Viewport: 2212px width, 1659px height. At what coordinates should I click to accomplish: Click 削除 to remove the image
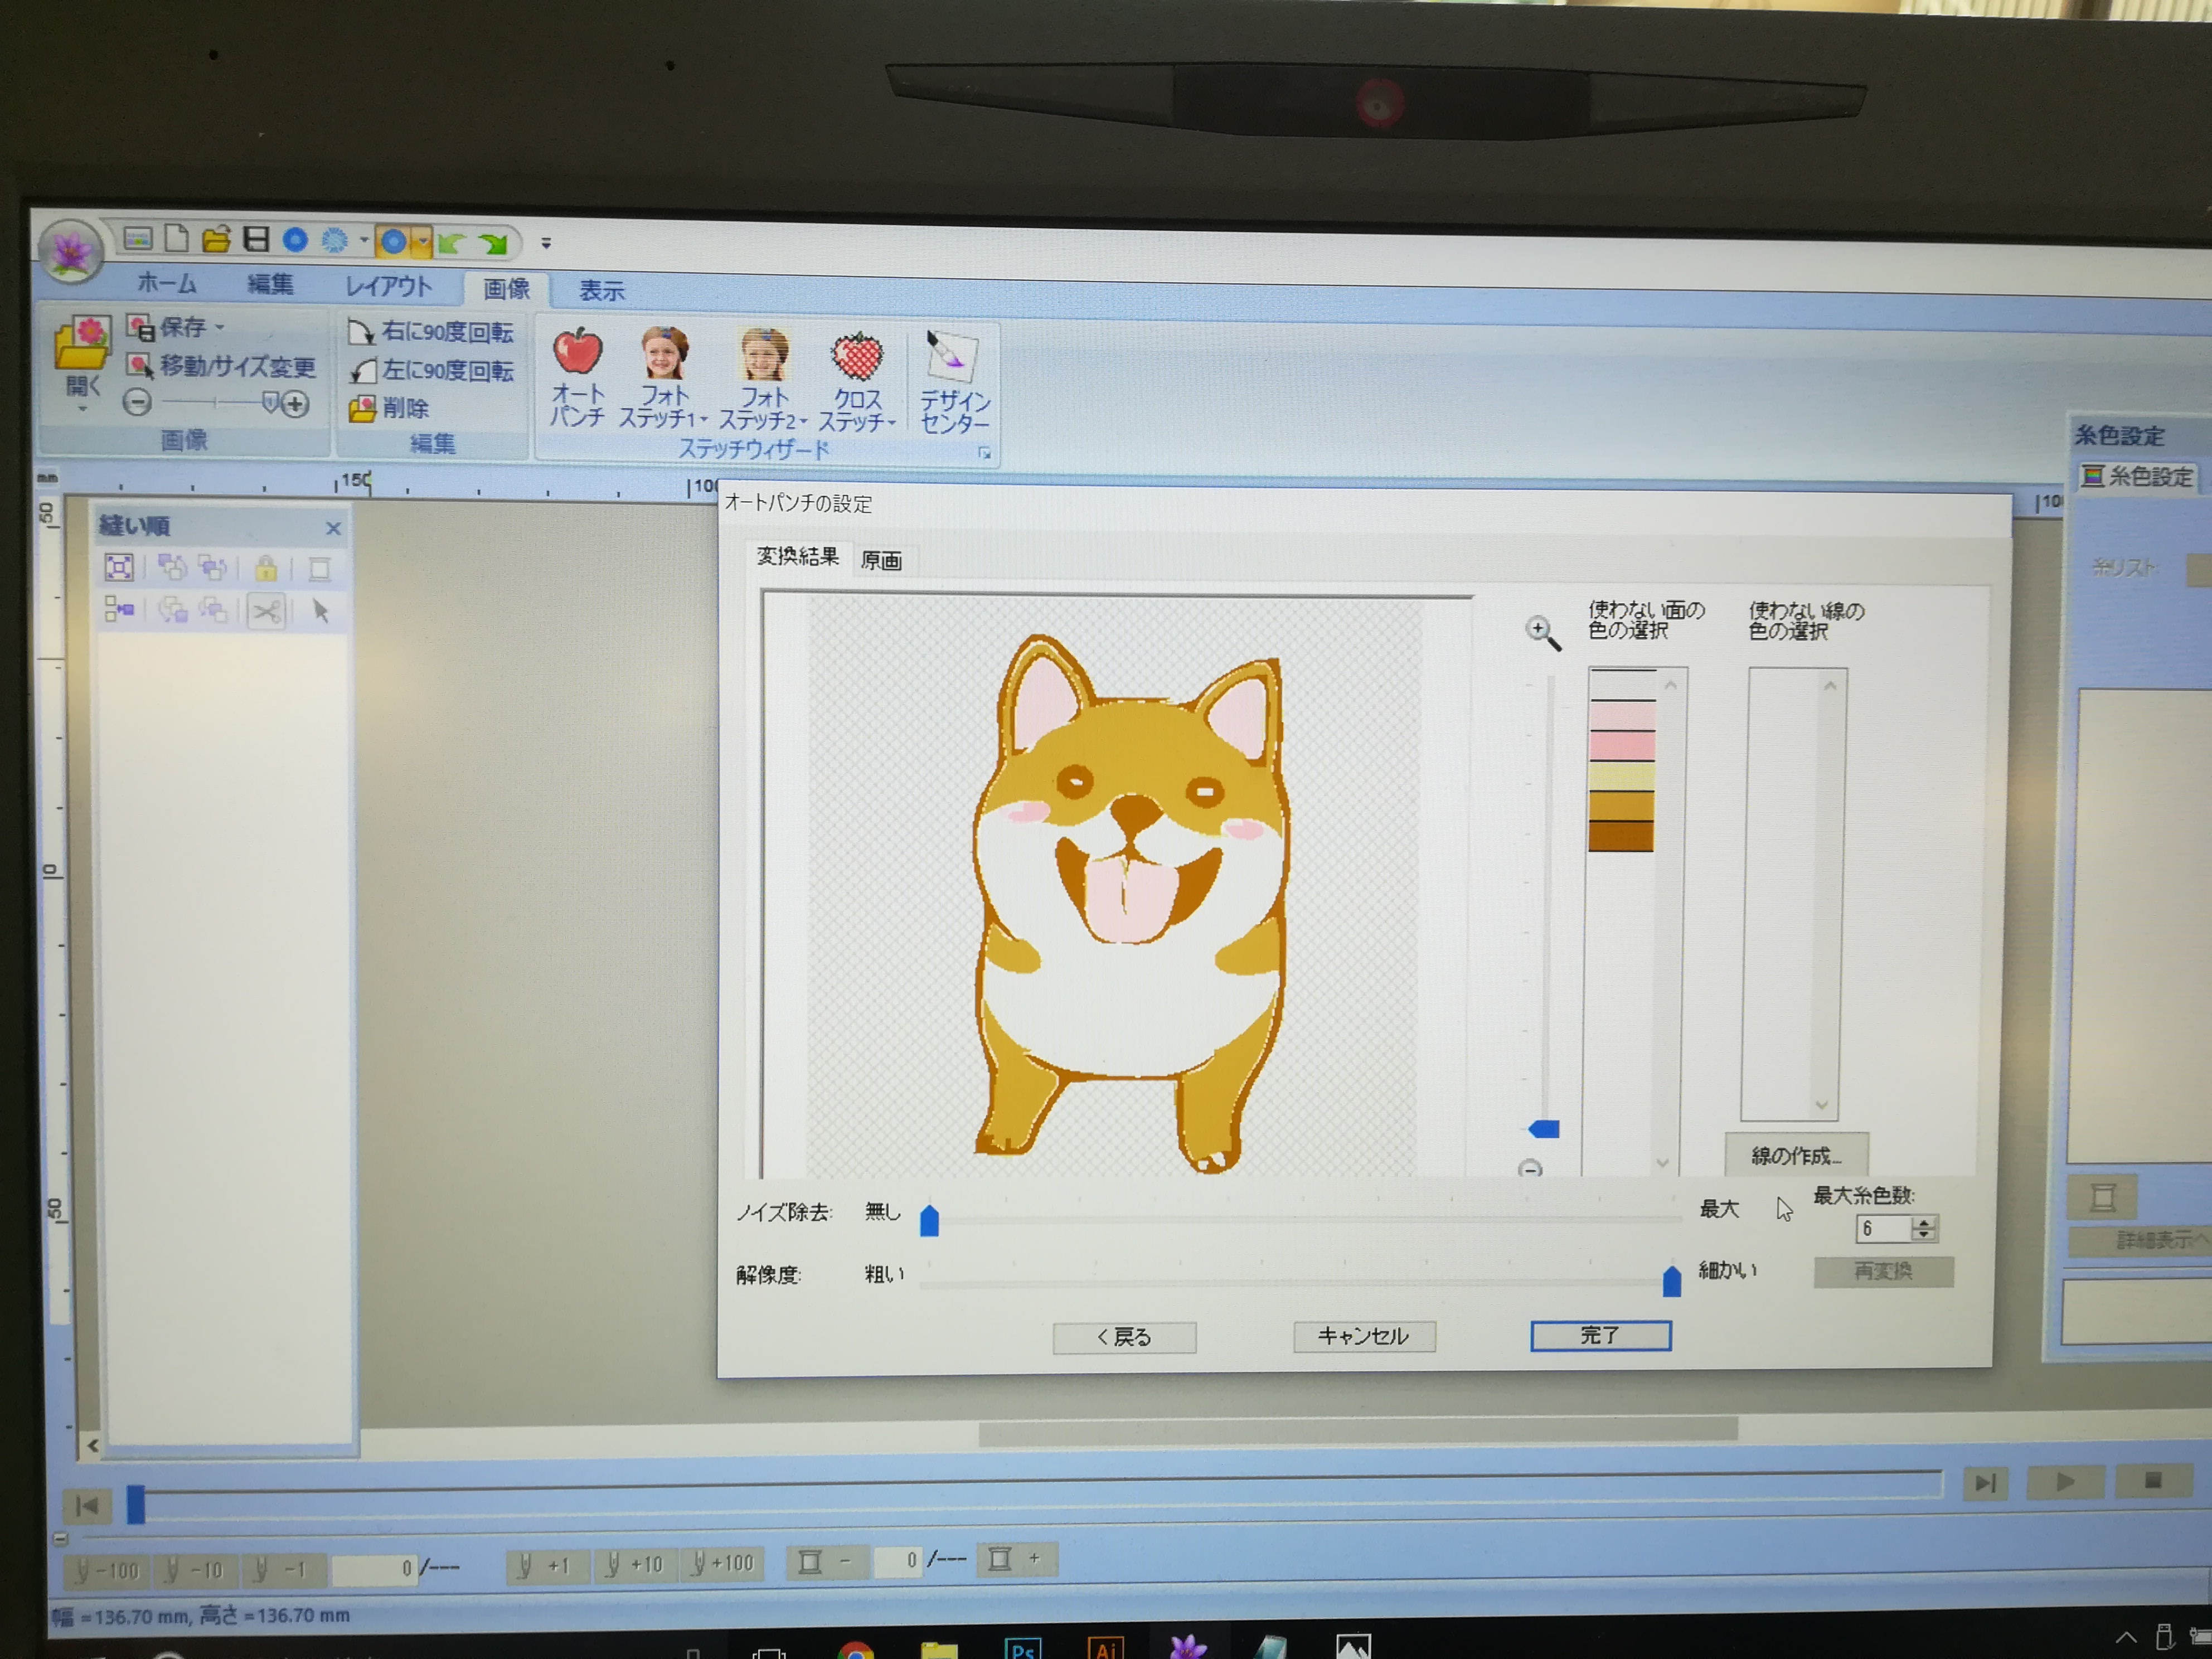pos(389,408)
